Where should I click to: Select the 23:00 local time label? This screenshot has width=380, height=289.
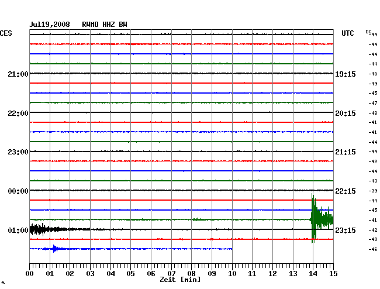(18, 152)
